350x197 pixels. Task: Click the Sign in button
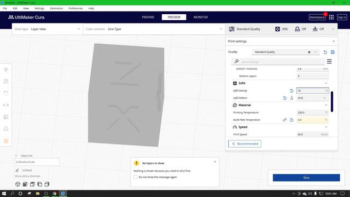(342, 17)
